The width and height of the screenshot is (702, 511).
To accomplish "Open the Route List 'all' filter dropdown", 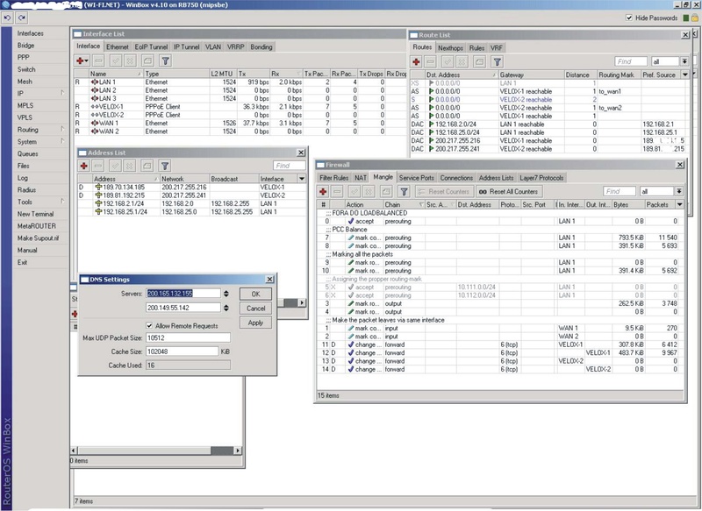I will point(684,61).
